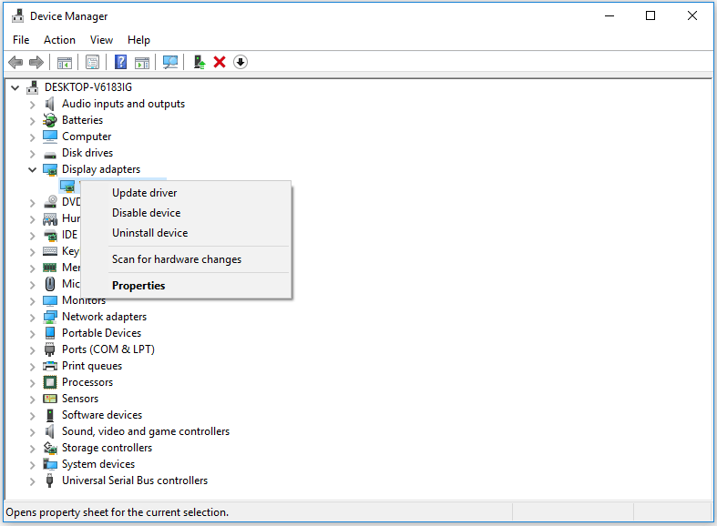Click the Display adapters icon
This screenshot has width=717, height=526.
[x=50, y=170]
